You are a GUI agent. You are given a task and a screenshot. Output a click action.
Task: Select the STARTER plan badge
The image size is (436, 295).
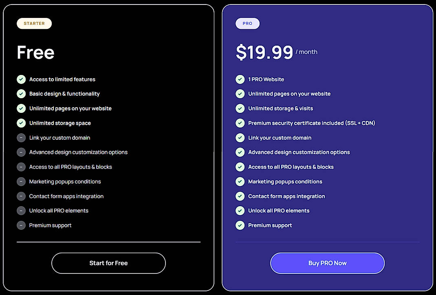[x=34, y=24]
